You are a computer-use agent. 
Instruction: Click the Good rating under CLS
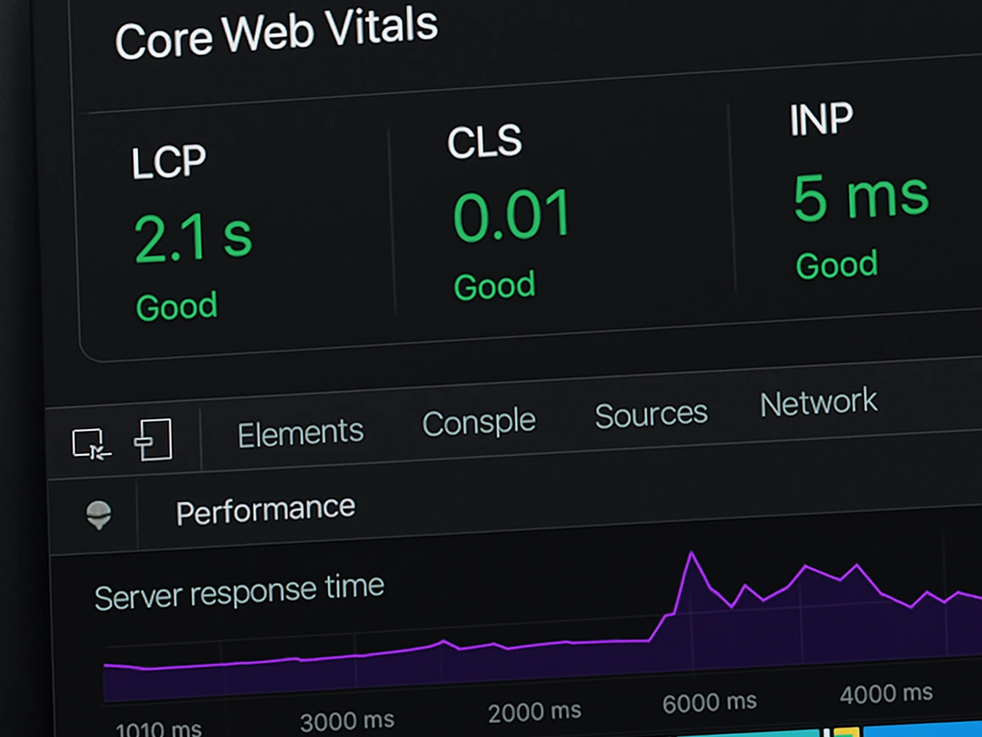[x=495, y=285]
